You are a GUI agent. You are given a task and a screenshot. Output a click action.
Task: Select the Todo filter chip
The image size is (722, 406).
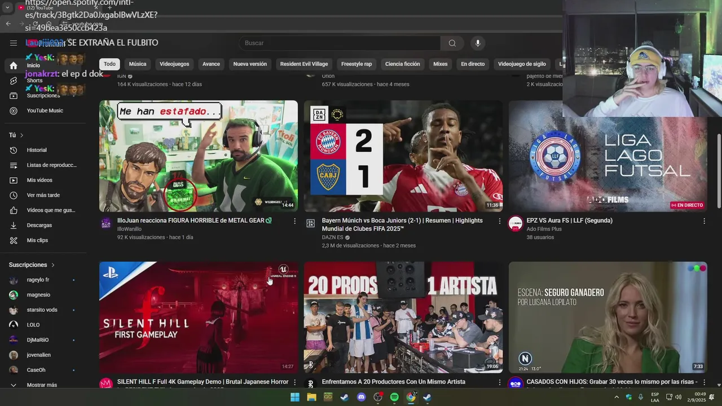[x=109, y=64]
